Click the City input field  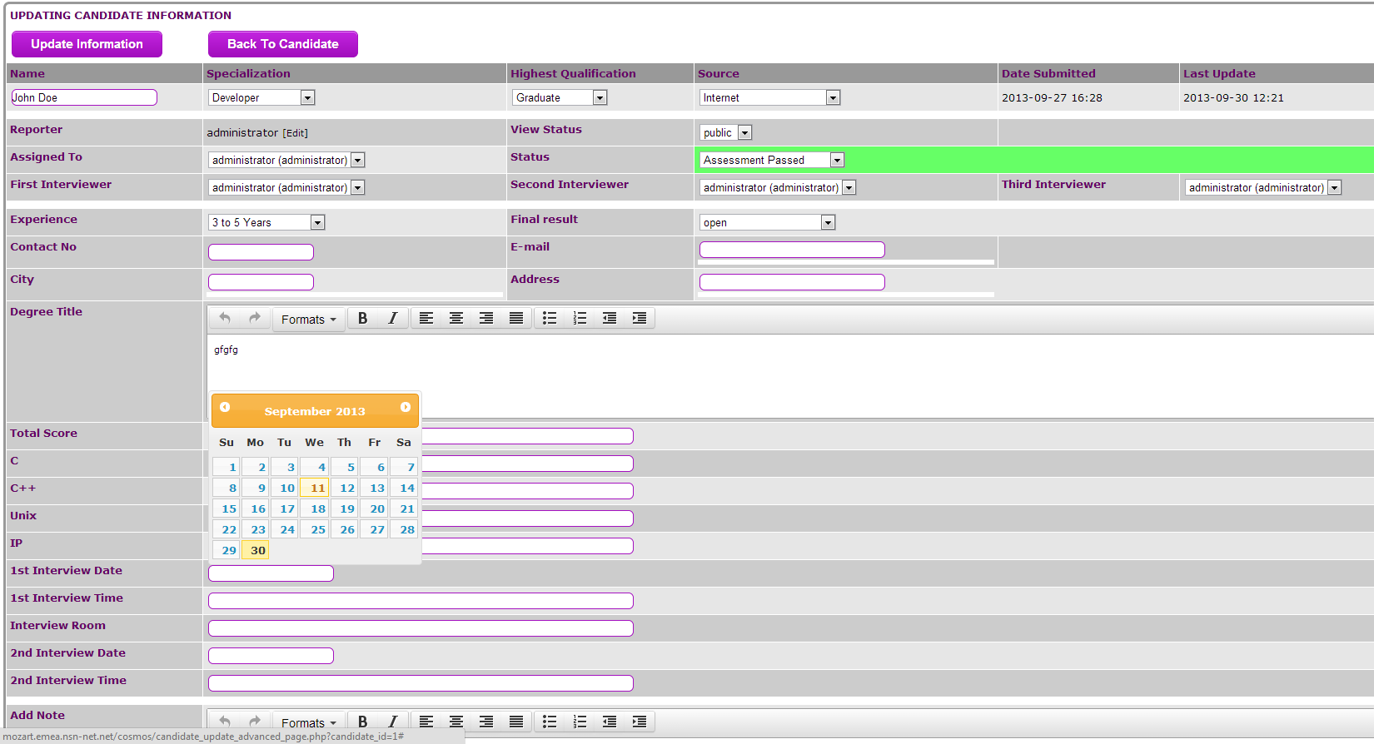click(x=261, y=282)
